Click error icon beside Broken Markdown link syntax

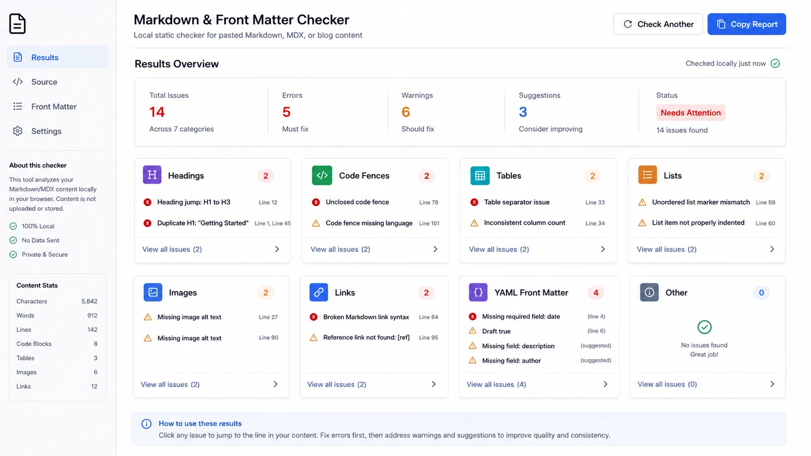314,317
